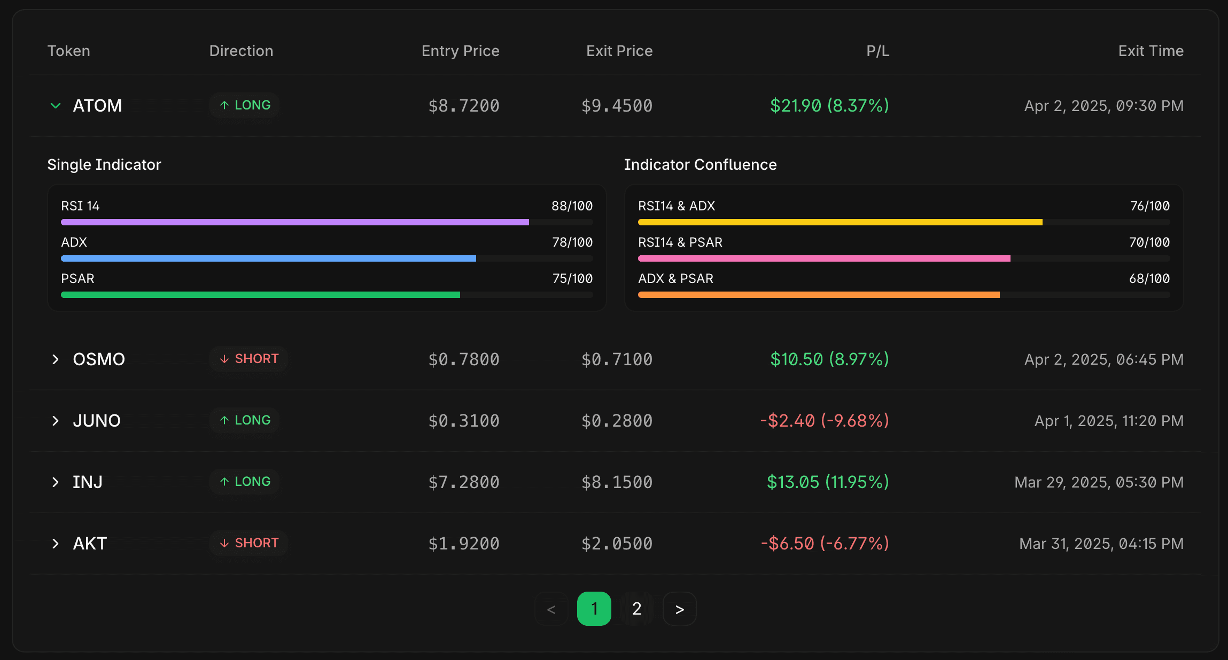Click the Direction column header

241,51
